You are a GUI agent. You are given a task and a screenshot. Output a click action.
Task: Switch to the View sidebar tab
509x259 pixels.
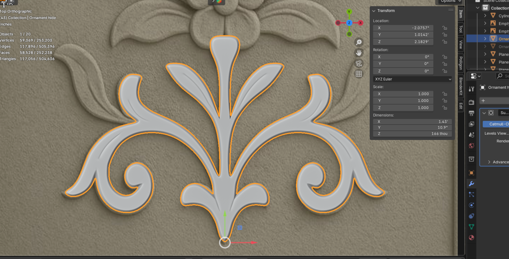tap(461, 44)
